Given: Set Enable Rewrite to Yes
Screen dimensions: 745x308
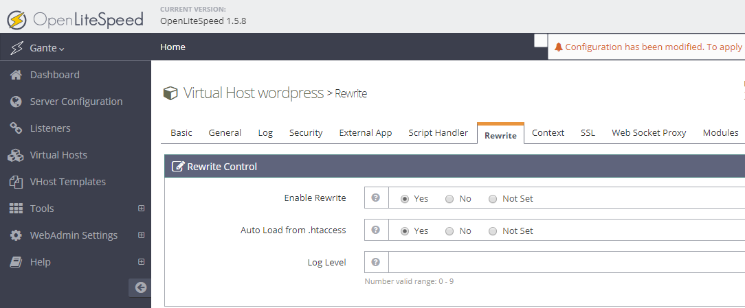Looking at the screenshot, I should pyautogui.click(x=405, y=199).
